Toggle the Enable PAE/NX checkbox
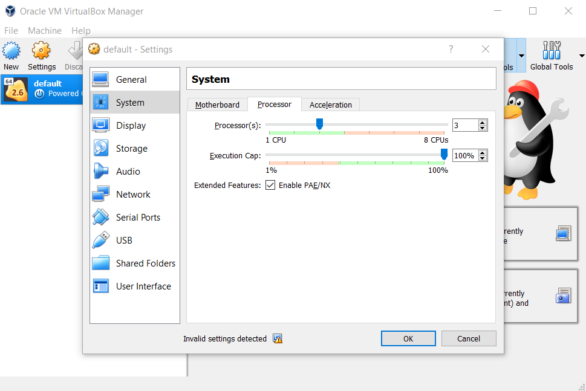The image size is (586, 391). pos(270,186)
